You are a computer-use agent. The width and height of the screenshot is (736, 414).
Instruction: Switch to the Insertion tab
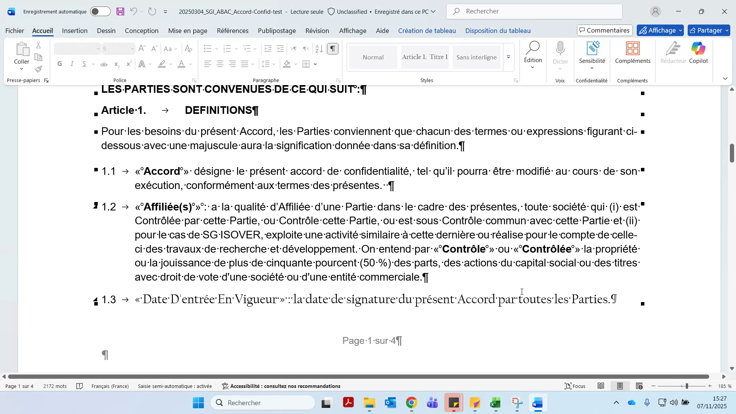pyautogui.click(x=74, y=31)
